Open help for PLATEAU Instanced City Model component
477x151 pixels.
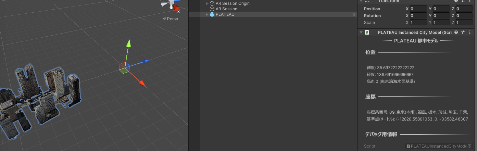pos(456,33)
